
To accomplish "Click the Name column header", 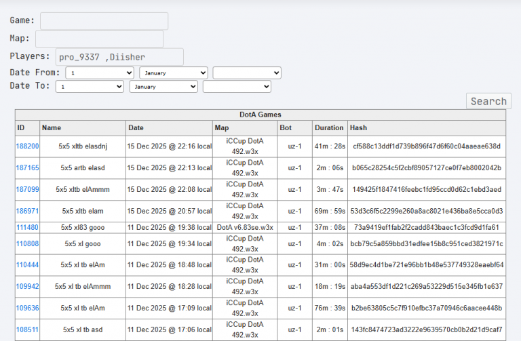I will click(x=83, y=128).
